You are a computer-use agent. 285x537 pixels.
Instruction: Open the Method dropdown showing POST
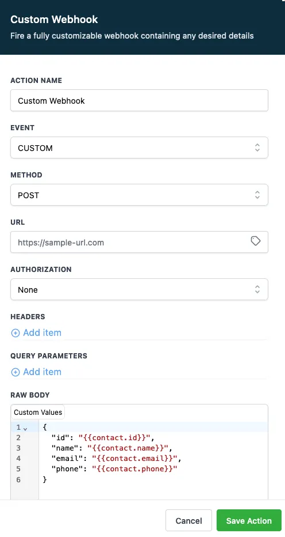[x=139, y=195]
